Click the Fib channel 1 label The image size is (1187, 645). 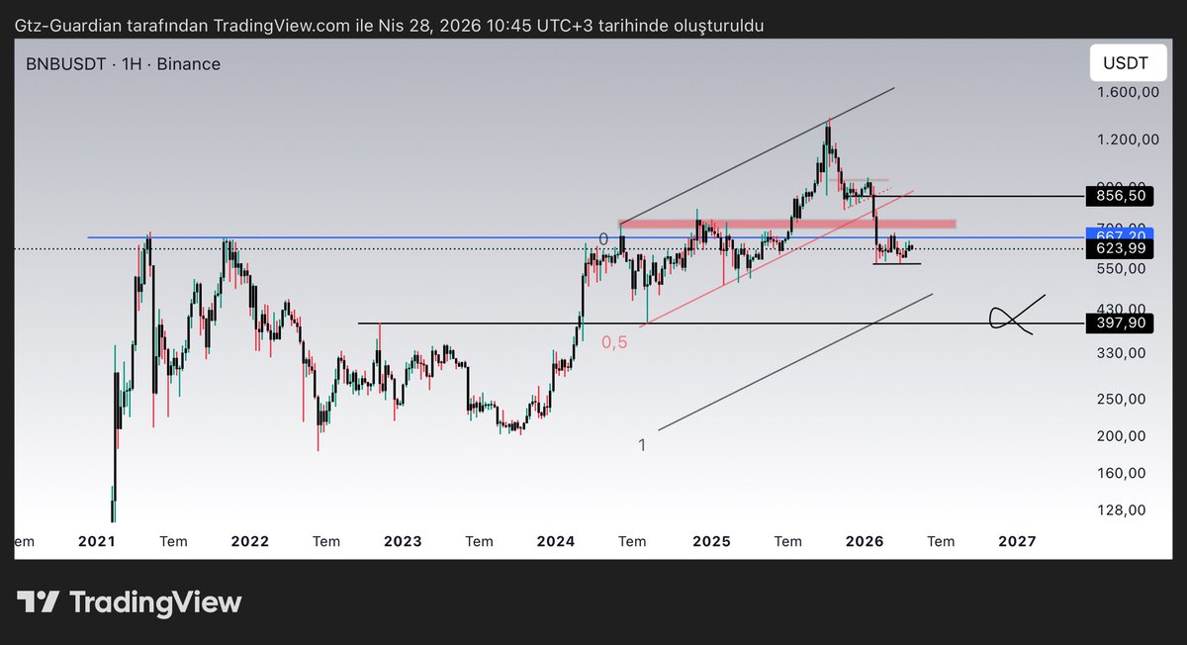(642, 445)
